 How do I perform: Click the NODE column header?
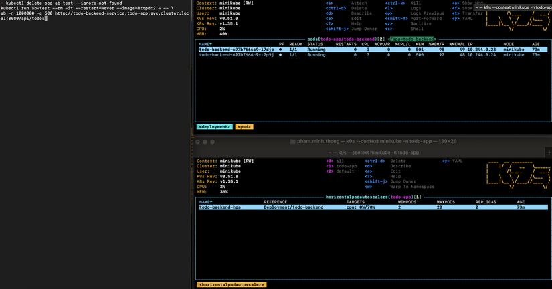click(x=509, y=44)
